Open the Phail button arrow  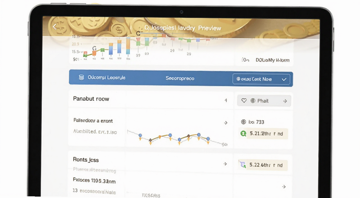click(x=285, y=101)
